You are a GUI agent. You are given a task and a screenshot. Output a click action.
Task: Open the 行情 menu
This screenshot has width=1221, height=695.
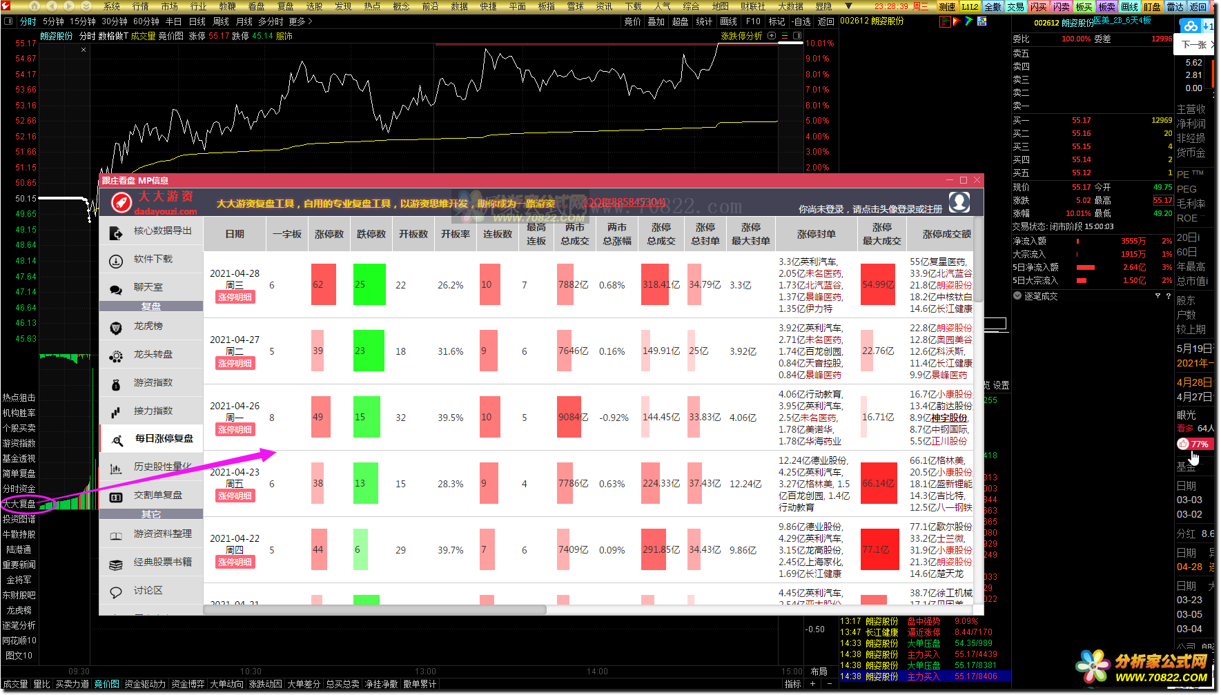pos(141,6)
